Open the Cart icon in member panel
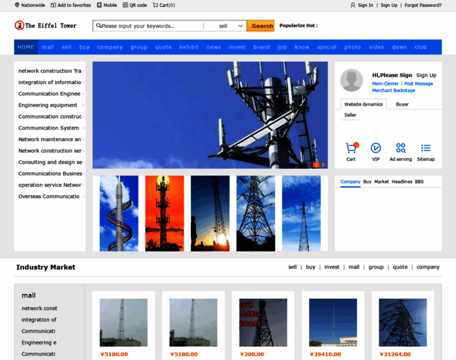This screenshot has width=456, height=360. [351, 148]
